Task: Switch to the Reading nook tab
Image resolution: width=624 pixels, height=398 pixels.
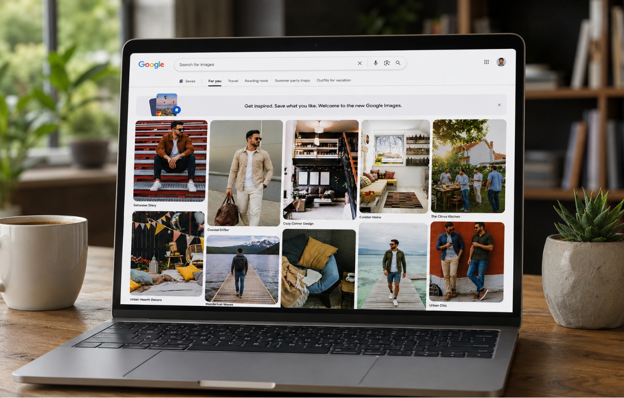Action: (x=256, y=81)
